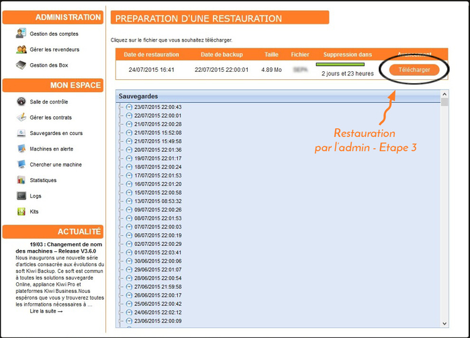Click the Gérer les revendeurs icon
The width and height of the screenshot is (470, 338).
[21, 50]
